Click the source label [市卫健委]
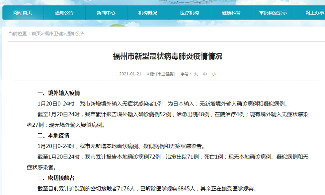Viewport: 325px width, 195px height. (x=165, y=74)
